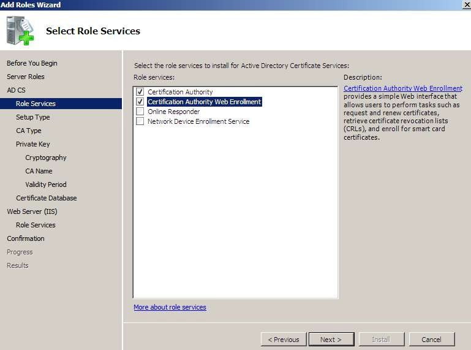Enable the Online Responder checkbox
This screenshot has width=471, height=350.
pos(140,112)
